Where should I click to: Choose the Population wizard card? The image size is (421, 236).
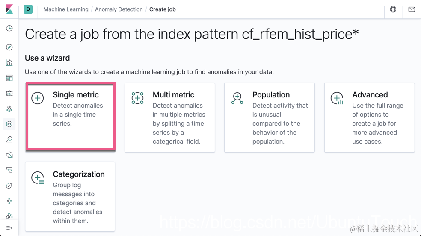click(270, 118)
